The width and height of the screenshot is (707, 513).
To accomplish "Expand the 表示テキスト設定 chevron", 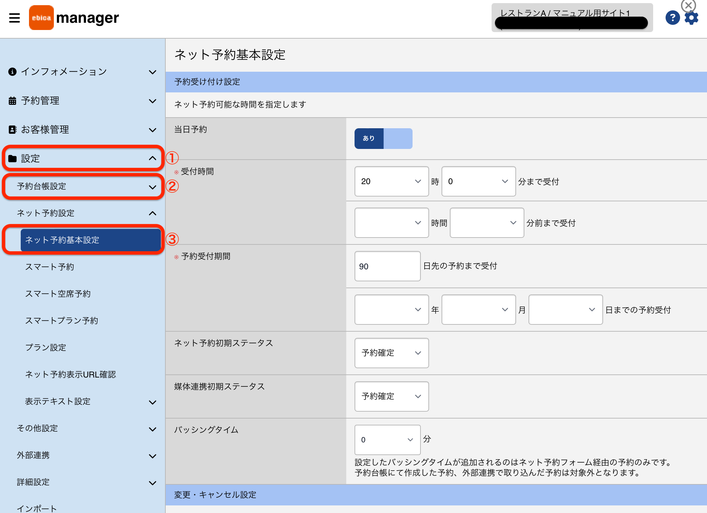I will [x=153, y=402].
